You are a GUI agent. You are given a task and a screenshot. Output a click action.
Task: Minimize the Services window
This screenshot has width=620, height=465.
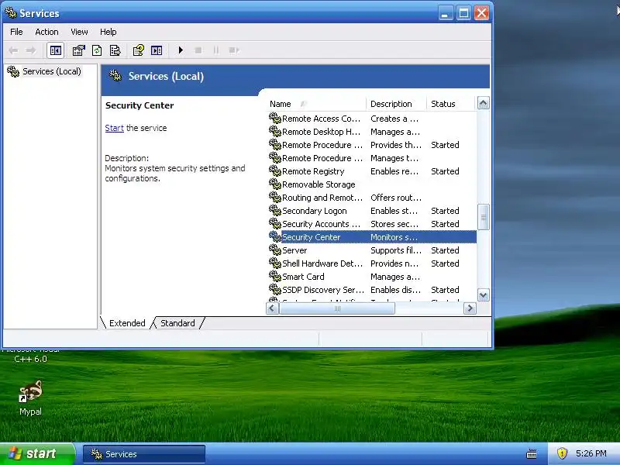coord(446,13)
